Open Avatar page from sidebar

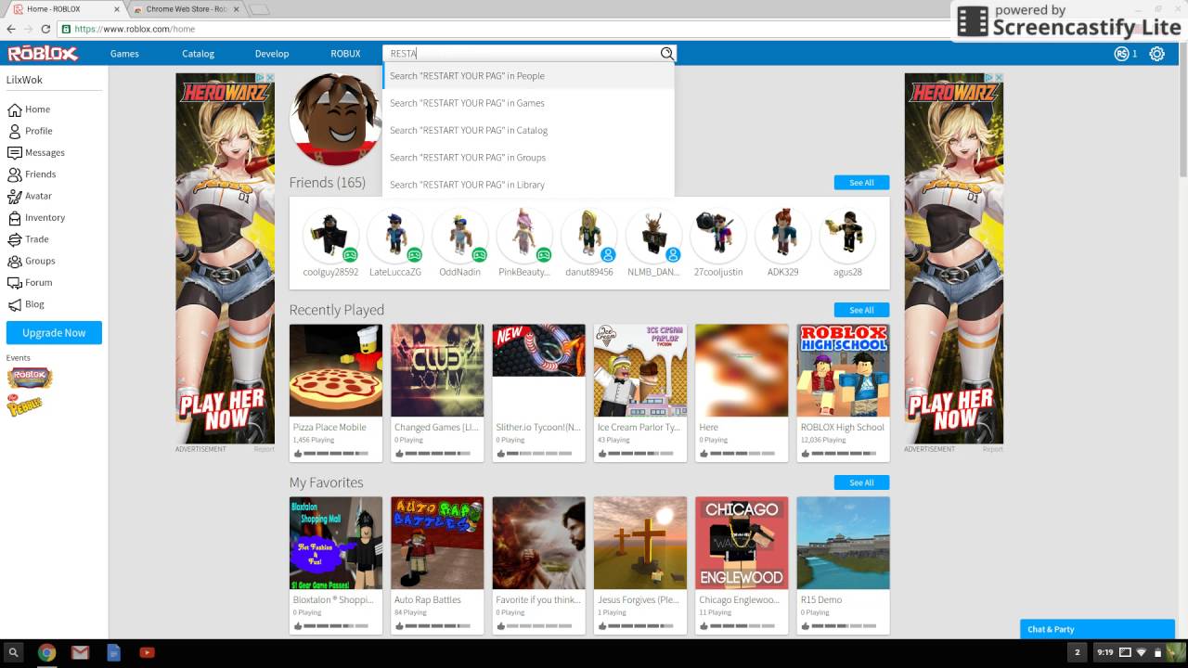tap(38, 196)
